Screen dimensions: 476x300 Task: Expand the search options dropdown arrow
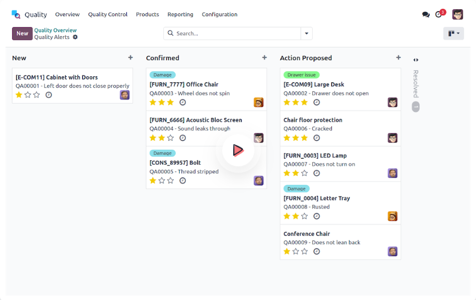pyautogui.click(x=306, y=33)
